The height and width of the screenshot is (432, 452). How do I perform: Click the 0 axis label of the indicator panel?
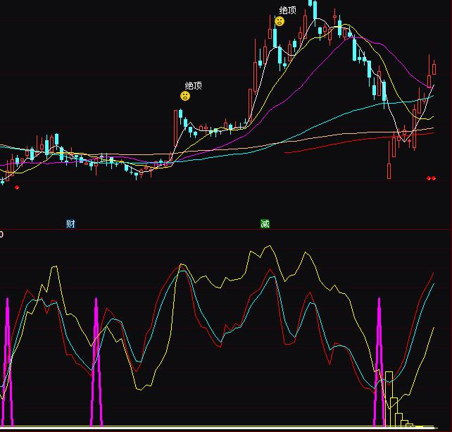click(2, 234)
